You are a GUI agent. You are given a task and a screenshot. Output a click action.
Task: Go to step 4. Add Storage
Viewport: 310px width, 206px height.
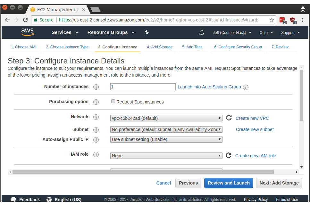click(x=160, y=47)
